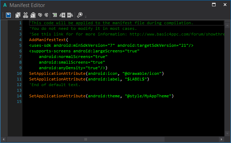Screen dimensions: 231x143
Task: Click the Manifest Editor app icon
Action: (5, 5)
